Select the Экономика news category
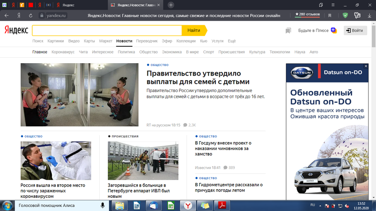 tap(172, 52)
